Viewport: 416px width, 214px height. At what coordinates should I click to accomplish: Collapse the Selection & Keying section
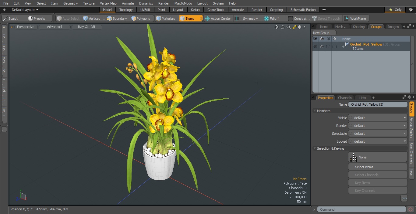(x=315, y=148)
